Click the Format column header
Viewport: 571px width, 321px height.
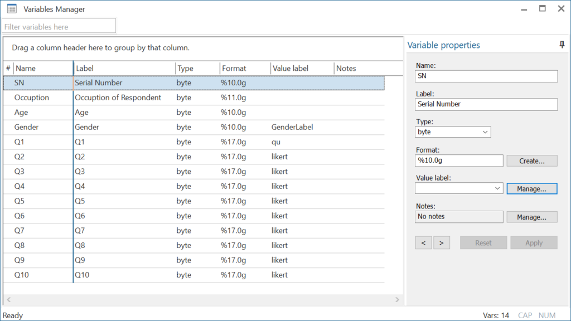tap(245, 69)
